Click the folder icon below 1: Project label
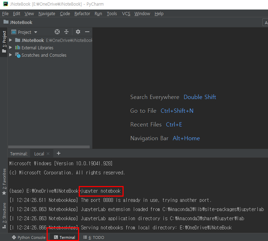268x241 pixels. pyautogui.click(x=4, y=51)
